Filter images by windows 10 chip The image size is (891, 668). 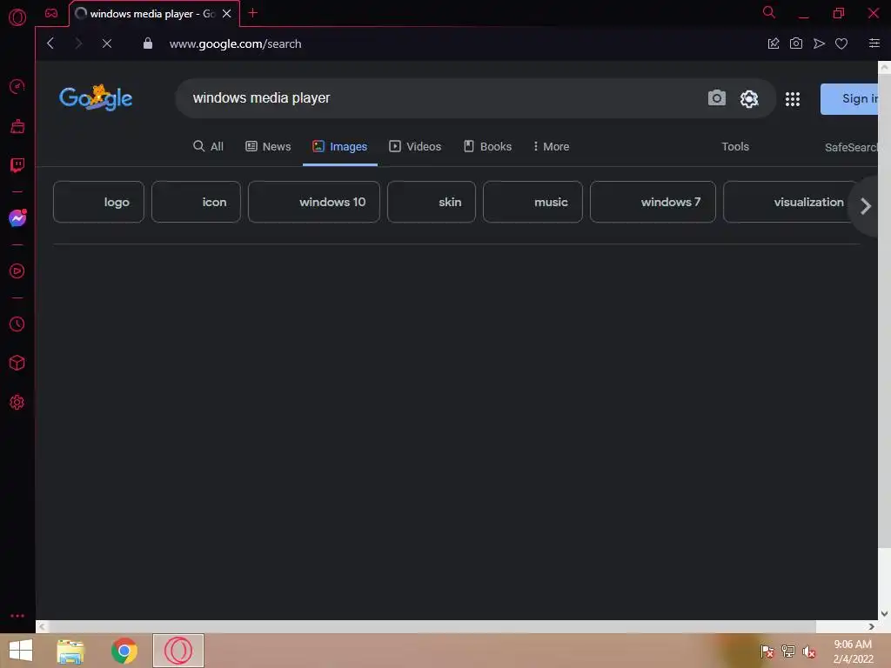[314, 202]
